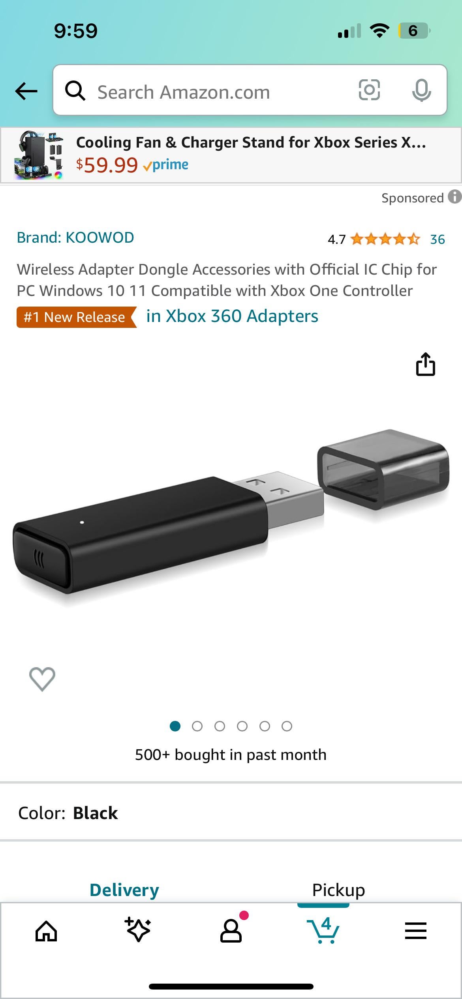The image size is (462, 999).
Task: Open Cooling Fan & Charger Stand sponsored ad
Action: [x=231, y=155]
